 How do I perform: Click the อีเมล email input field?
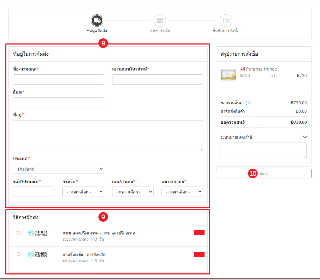click(58, 103)
